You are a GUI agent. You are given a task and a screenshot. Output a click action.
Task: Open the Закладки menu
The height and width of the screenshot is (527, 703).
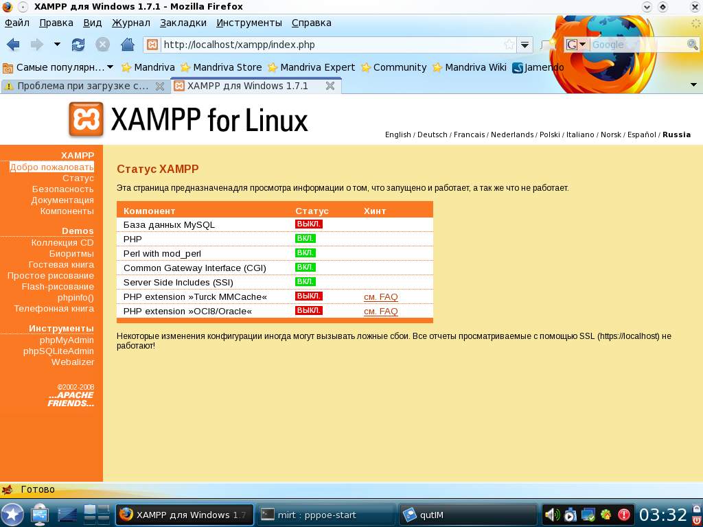tap(183, 23)
